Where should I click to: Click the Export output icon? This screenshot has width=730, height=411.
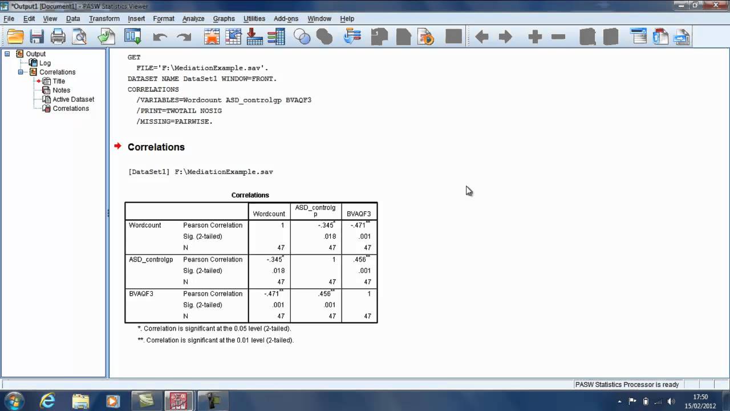click(x=107, y=37)
